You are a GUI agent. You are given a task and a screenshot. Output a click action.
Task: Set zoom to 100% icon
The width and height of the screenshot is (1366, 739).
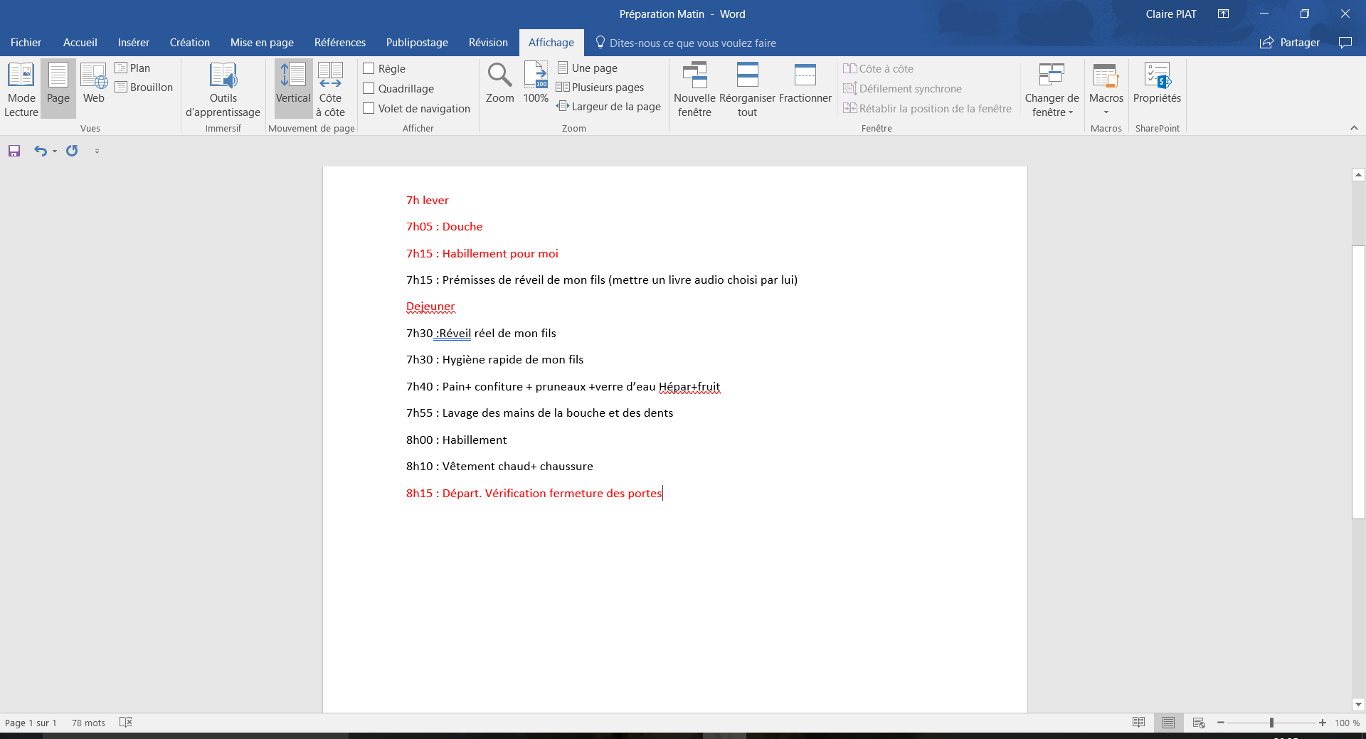point(536,83)
